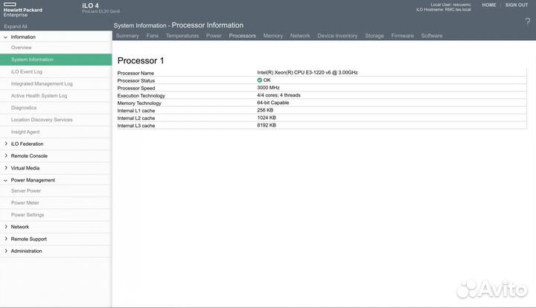Open Insight Agent
The height and width of the screenshot is (308, 536).
point(25,132)
